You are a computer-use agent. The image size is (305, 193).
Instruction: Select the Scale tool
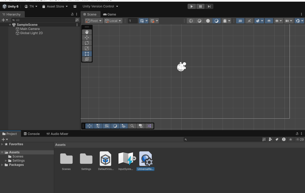click(87, 48)
